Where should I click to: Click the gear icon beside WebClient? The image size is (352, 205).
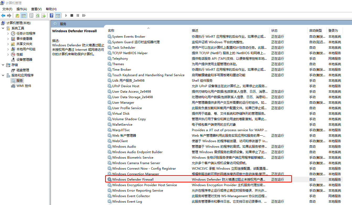(109, 141)
